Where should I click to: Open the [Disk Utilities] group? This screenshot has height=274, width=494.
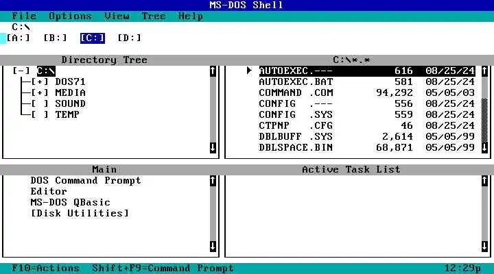(80, 213)
